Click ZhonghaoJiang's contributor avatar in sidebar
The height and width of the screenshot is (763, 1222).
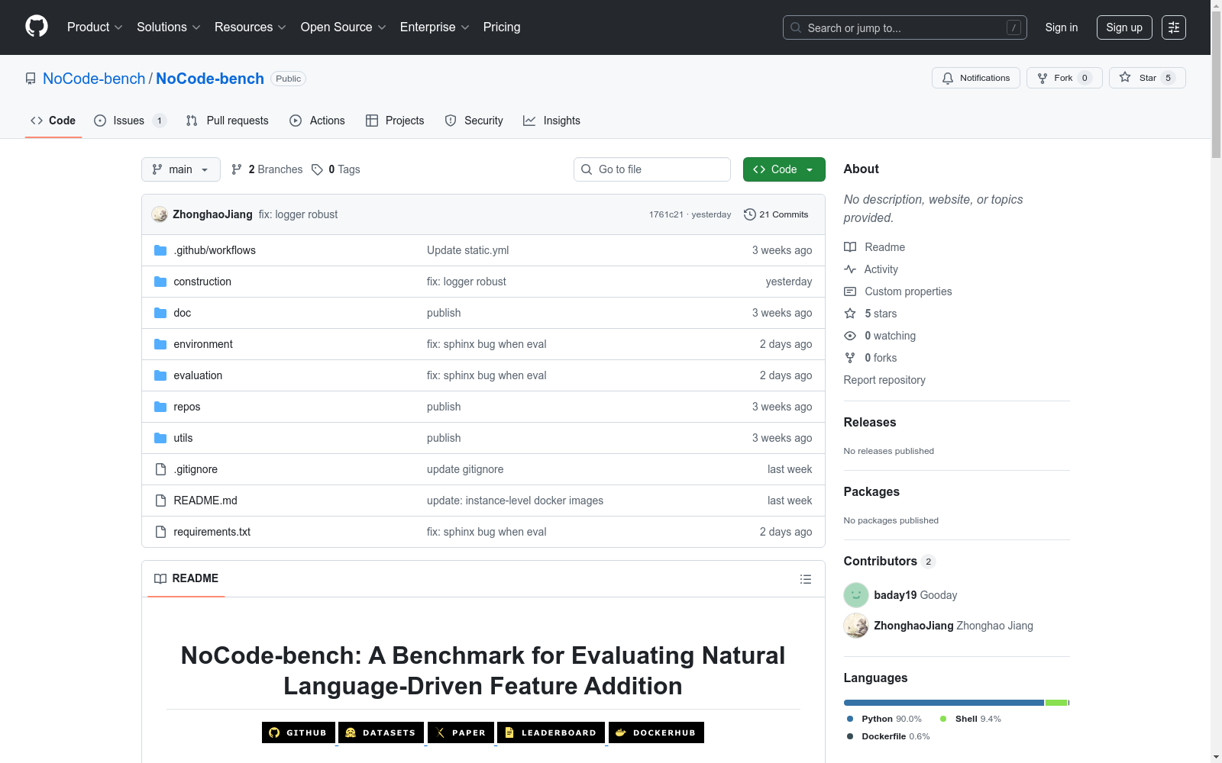click(x=856, y=626)
